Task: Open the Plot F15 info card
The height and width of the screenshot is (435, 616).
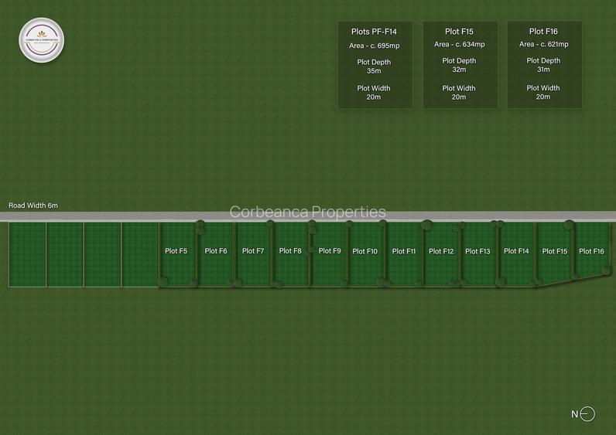Action: pos(460,64)
